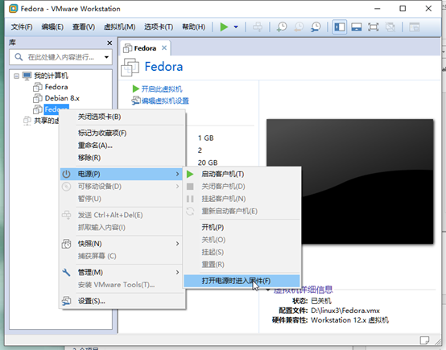Click the library search input field
Image resolution: width=446 pixels, height=350 pixels.
click(61, 57)
